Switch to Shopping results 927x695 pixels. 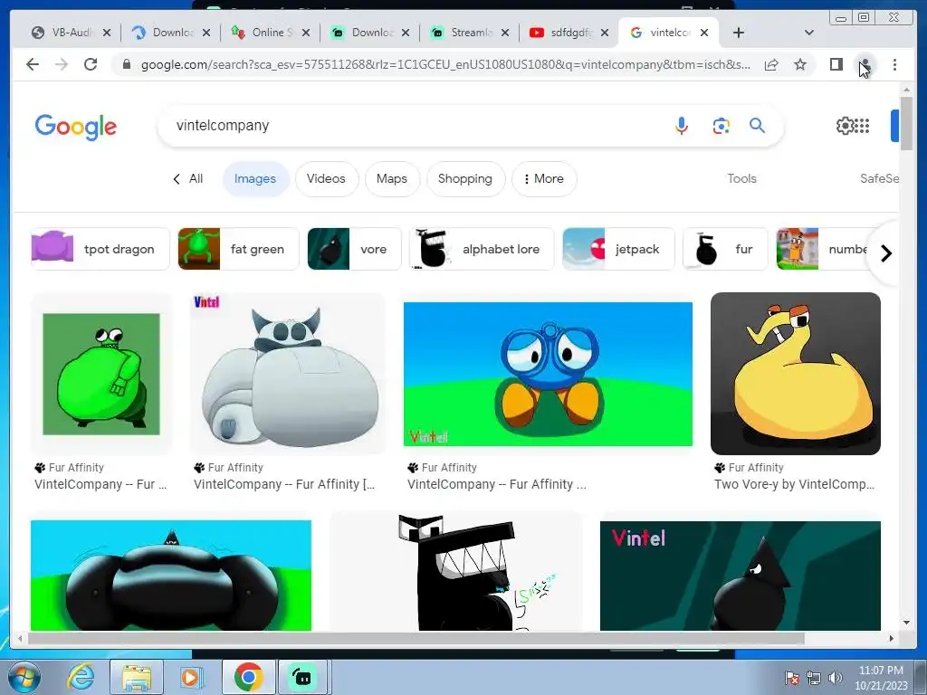[x=464, y=178]
